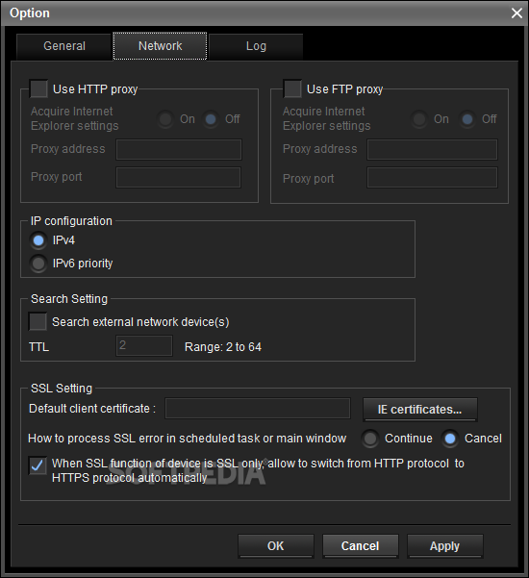529x578 pixels.
Task: Click the Default client certificate field
Action: [258, 409]
